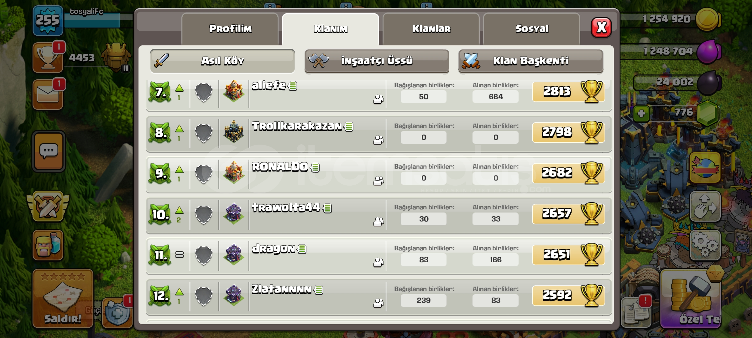Switch to the Profilim tab
752x338 pixels.
[230, 29]
